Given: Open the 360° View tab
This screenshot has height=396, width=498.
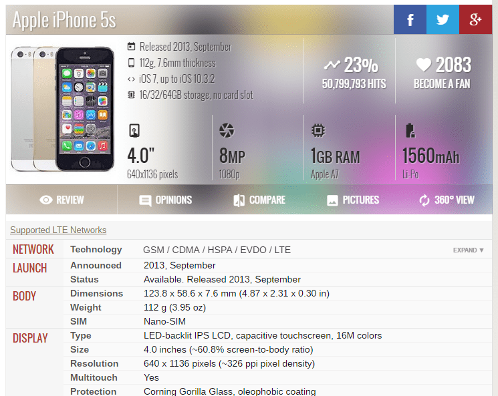Looking at the screenshot, I should [447, 200].
